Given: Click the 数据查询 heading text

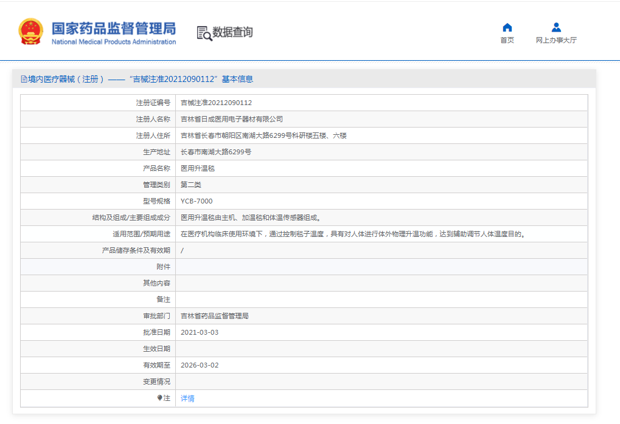Looking at the screenshot, I should pyautogui.click(x=232, y=32).
